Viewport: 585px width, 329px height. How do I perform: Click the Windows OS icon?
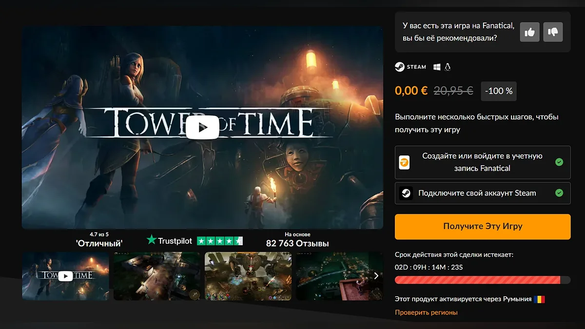[437, 67]
